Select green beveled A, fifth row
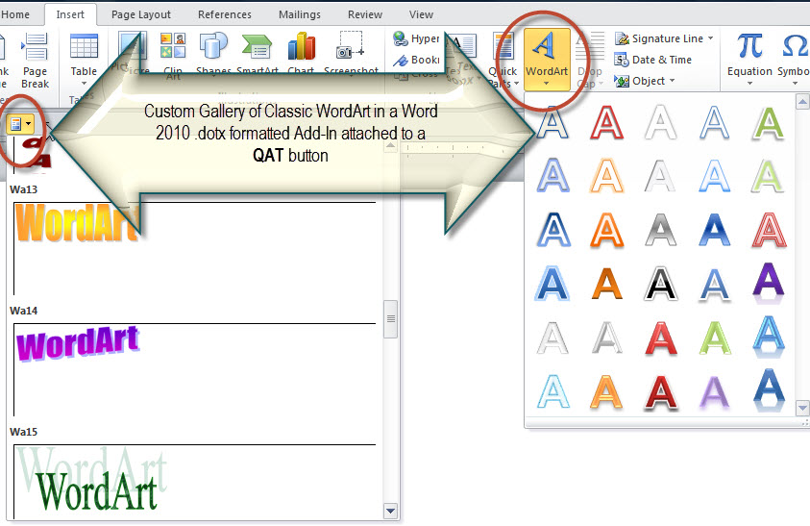This screenshot has height=526, width=810. (715, 338)
